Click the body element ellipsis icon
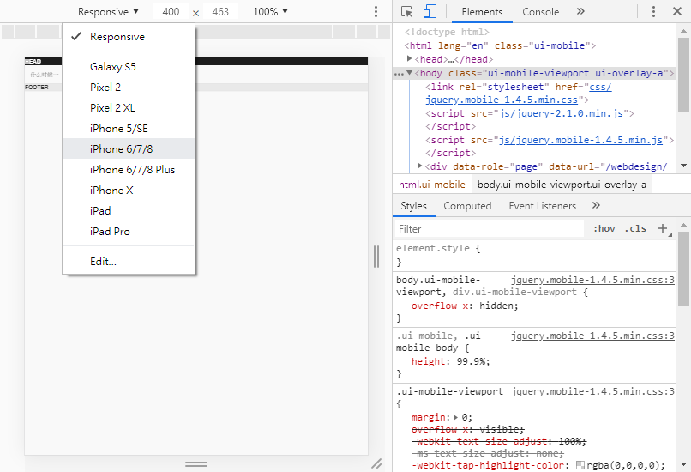The width and height of the screenshot is (691, 472). 399,74
